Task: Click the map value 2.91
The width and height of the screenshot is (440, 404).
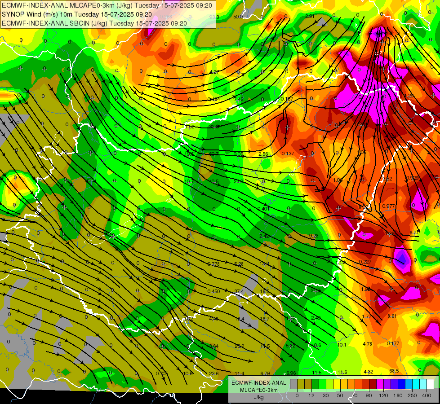Action: [310, 16]
